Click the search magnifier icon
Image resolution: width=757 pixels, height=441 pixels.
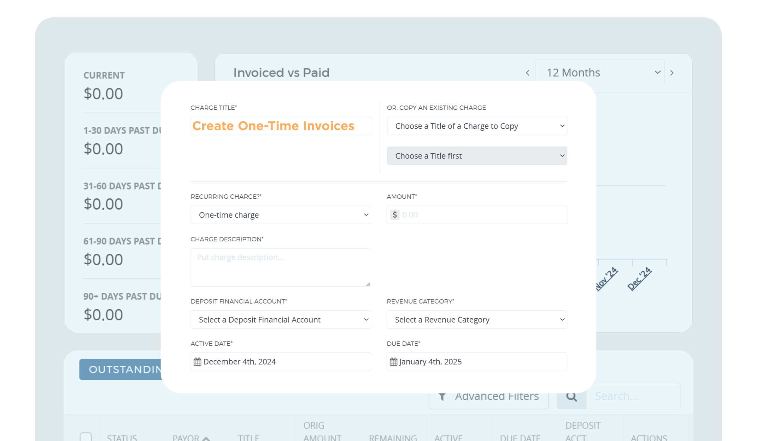click(x=572, y=397)
